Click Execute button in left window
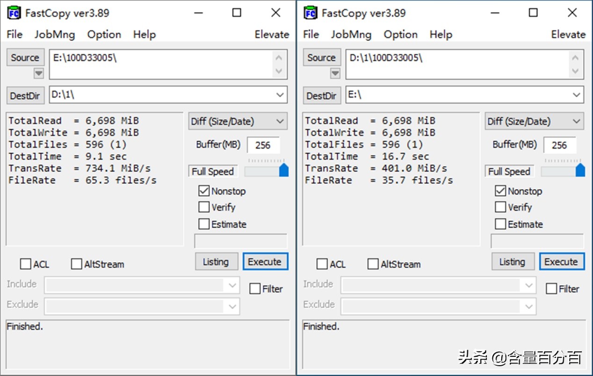The height and width of the screenshot is (376, 593). click(x=265, y=262)
